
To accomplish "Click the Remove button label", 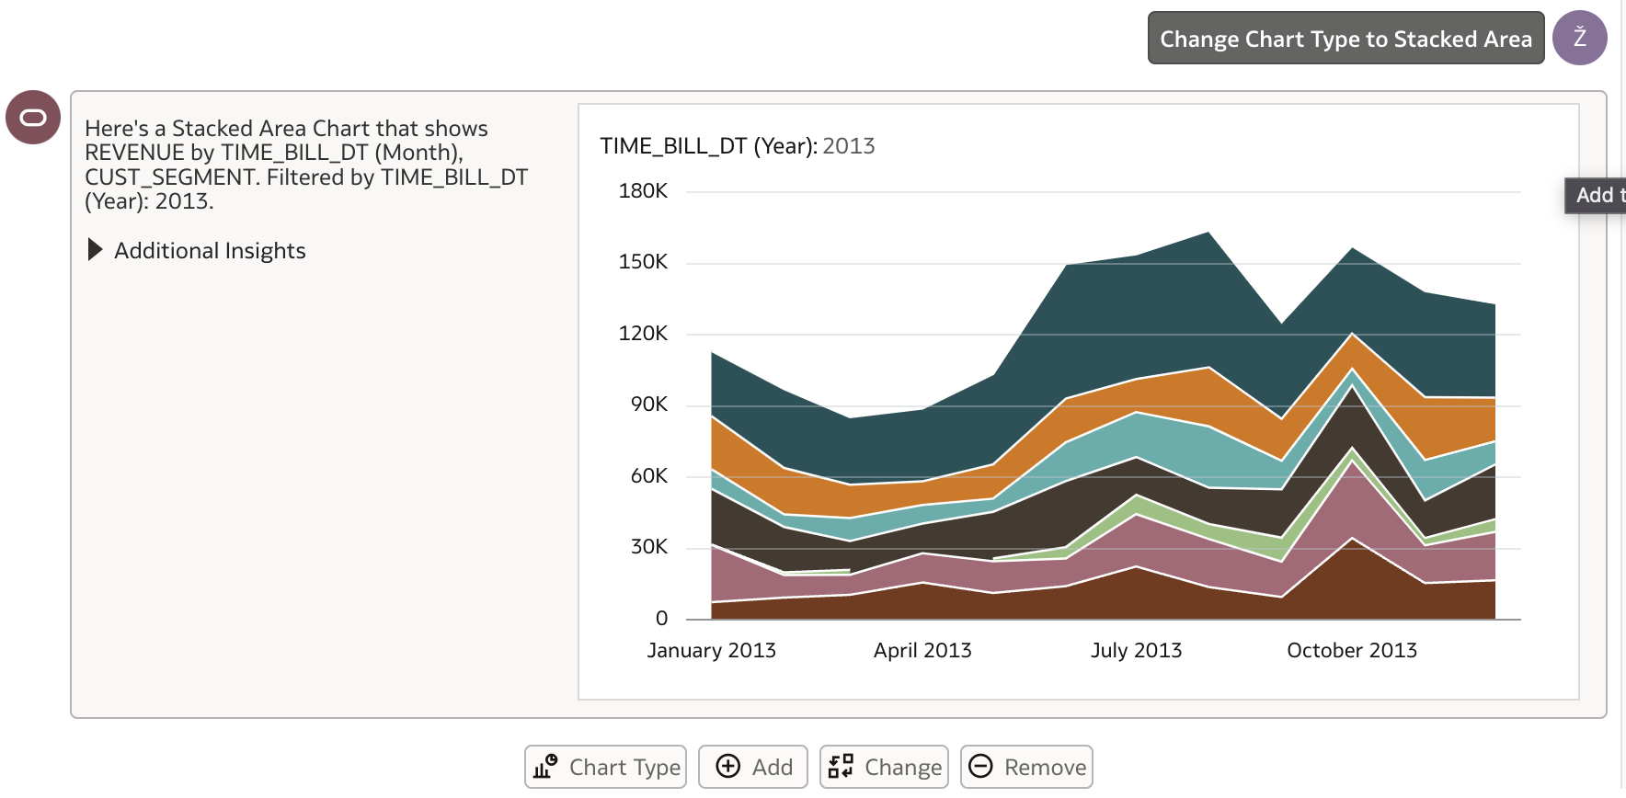I will (1046, 768).
